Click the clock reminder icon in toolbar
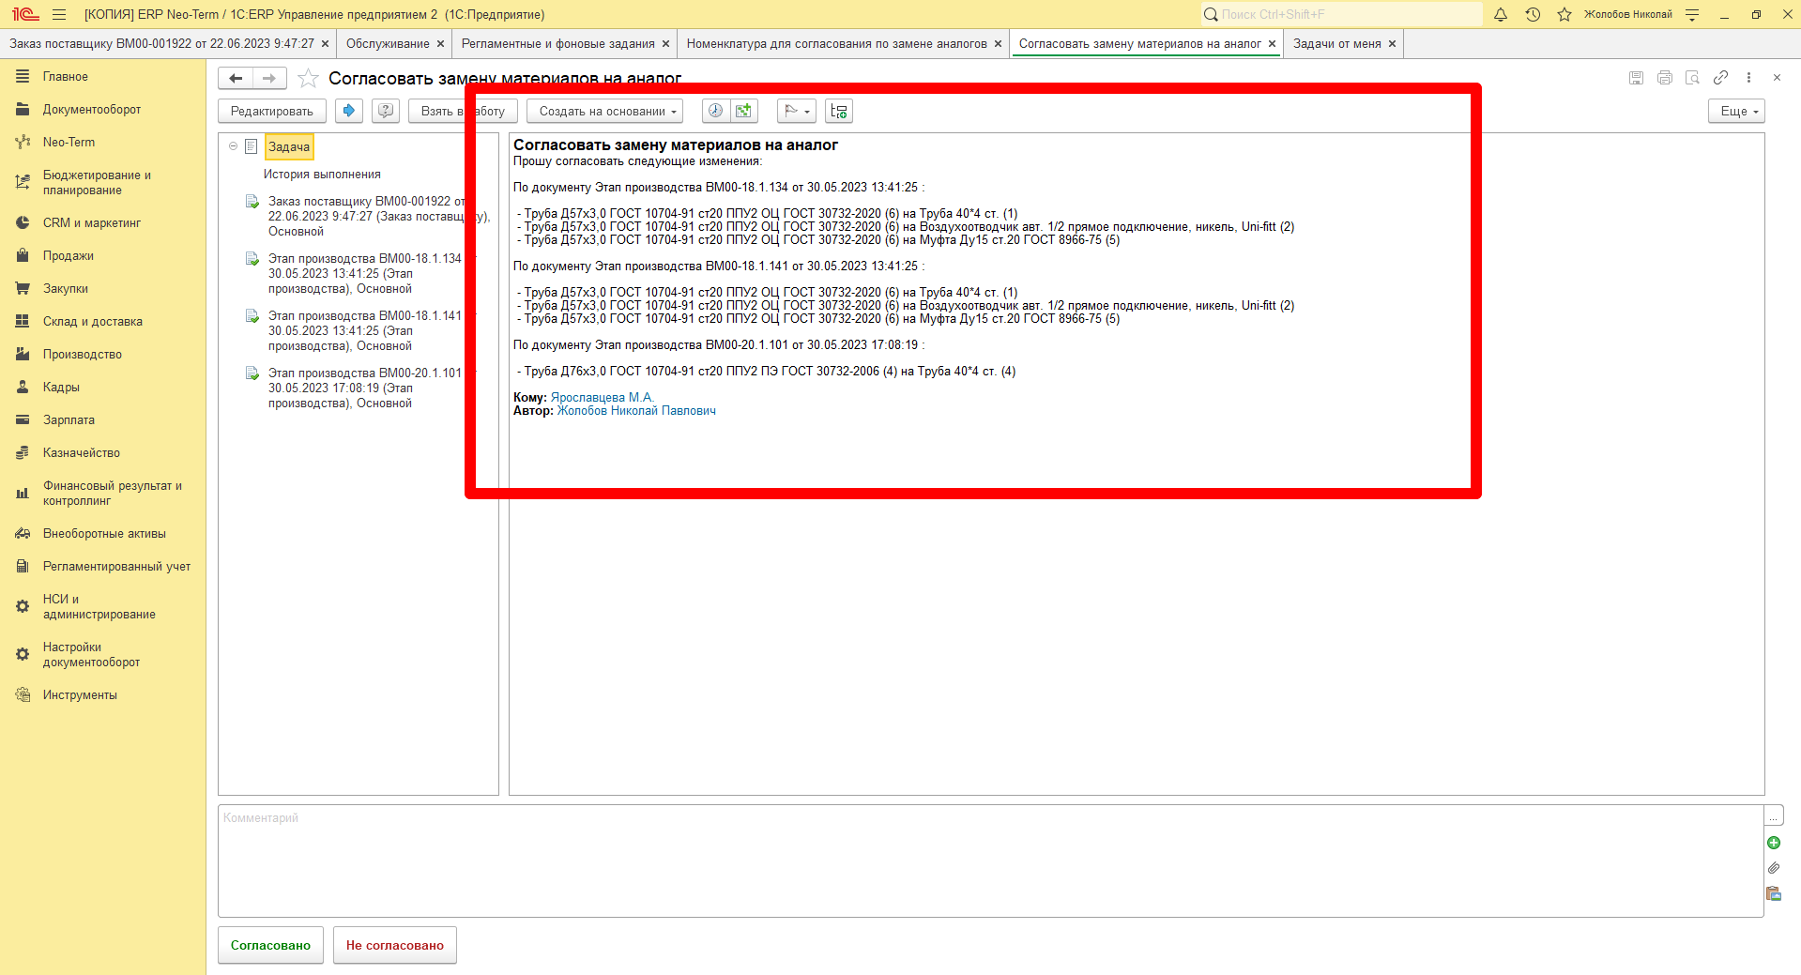The width and height of the screenshot is (1801, 975). (715, 111)
